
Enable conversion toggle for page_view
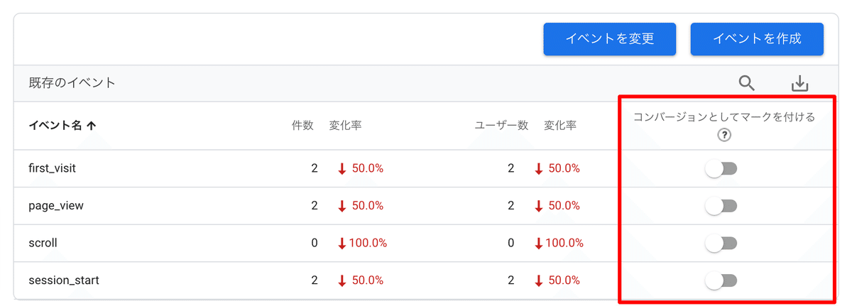coord(722,206)
